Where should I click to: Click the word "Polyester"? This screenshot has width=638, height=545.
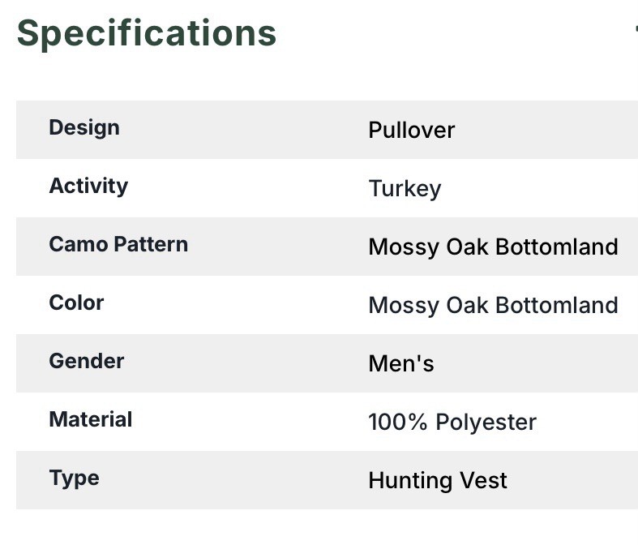tap(486, 423)
